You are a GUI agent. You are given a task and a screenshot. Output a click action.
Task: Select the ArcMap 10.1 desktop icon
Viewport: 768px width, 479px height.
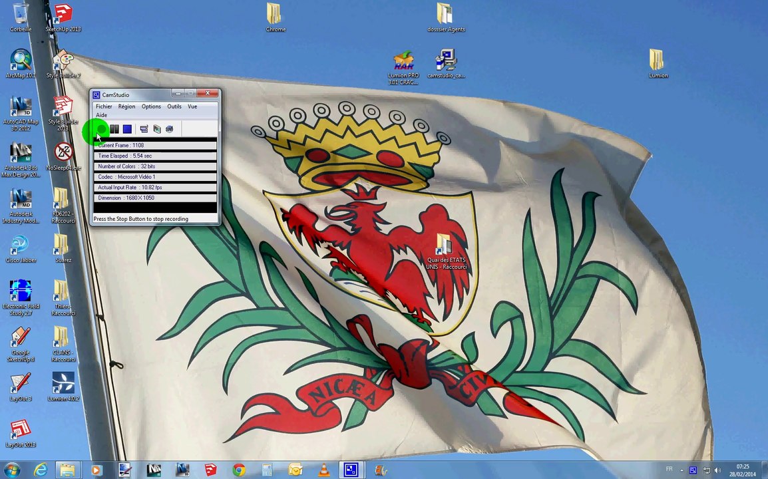21,64
